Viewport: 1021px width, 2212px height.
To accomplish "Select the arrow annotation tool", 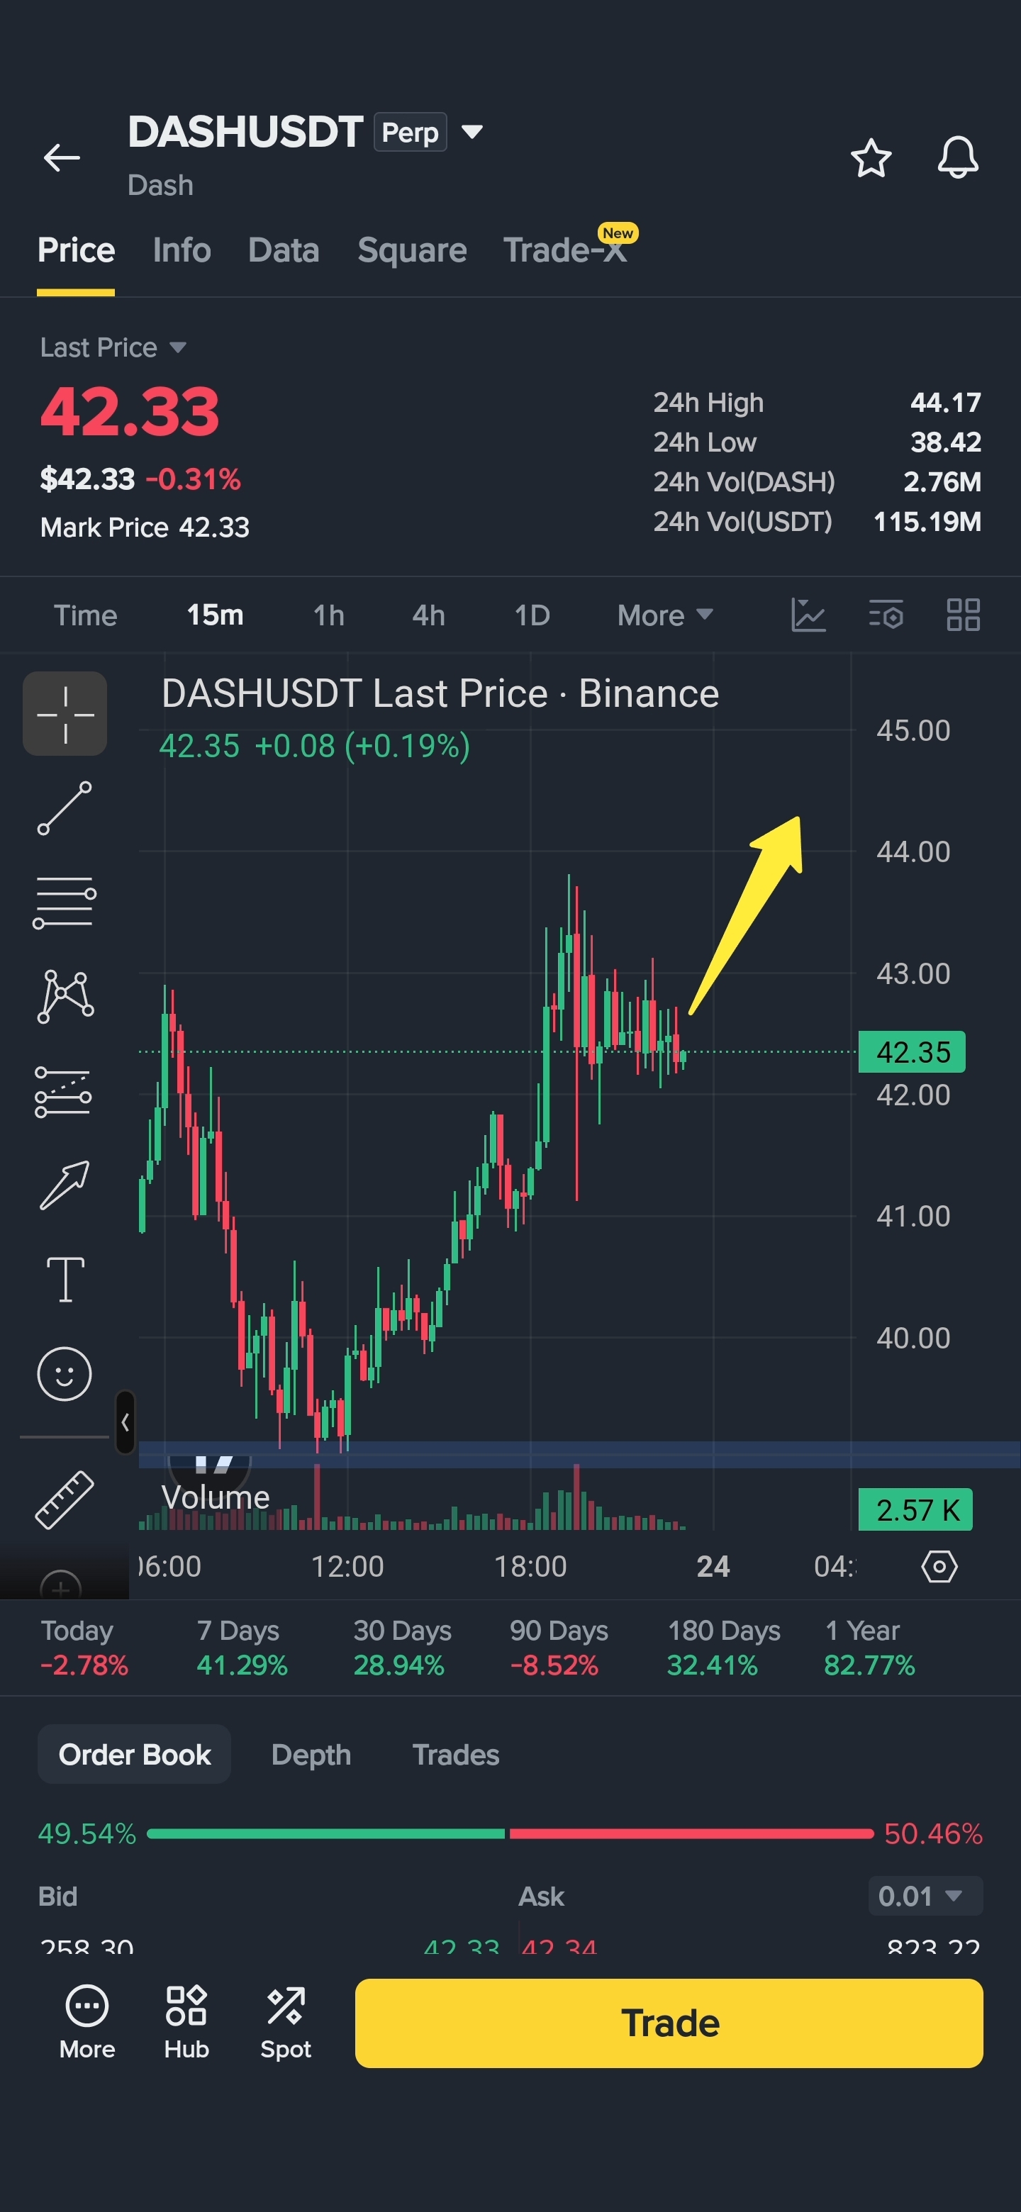I will [65, 1185].
